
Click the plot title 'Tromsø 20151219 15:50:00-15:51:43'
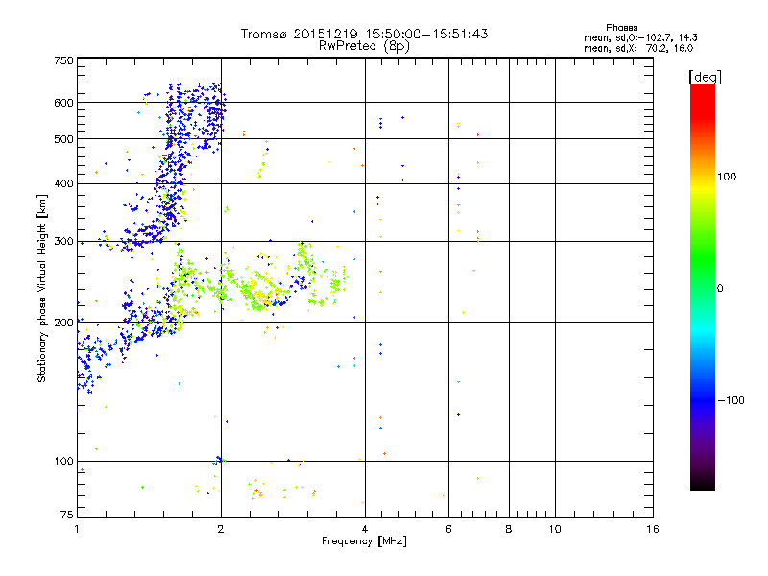[x=364, y=34]
